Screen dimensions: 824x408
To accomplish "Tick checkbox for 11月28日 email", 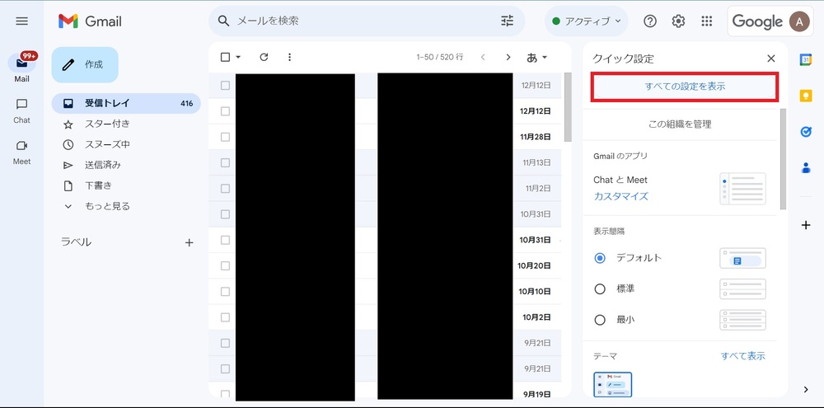I will (x=225, y=137).
